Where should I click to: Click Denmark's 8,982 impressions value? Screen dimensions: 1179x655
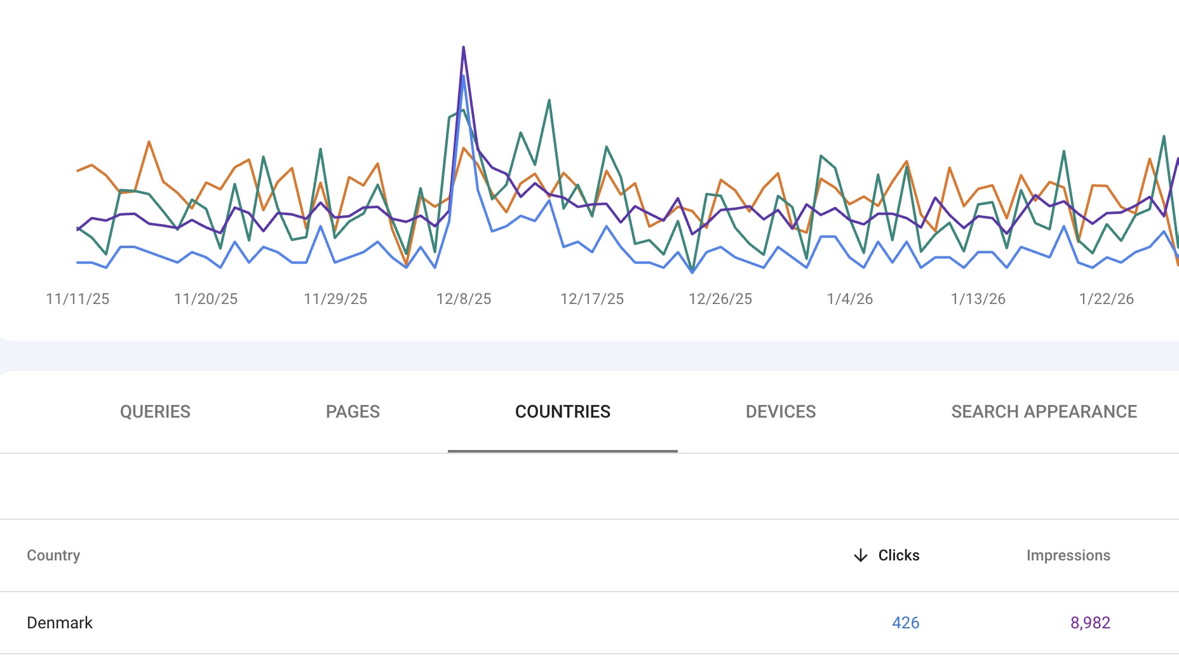tap(1090, 623)
